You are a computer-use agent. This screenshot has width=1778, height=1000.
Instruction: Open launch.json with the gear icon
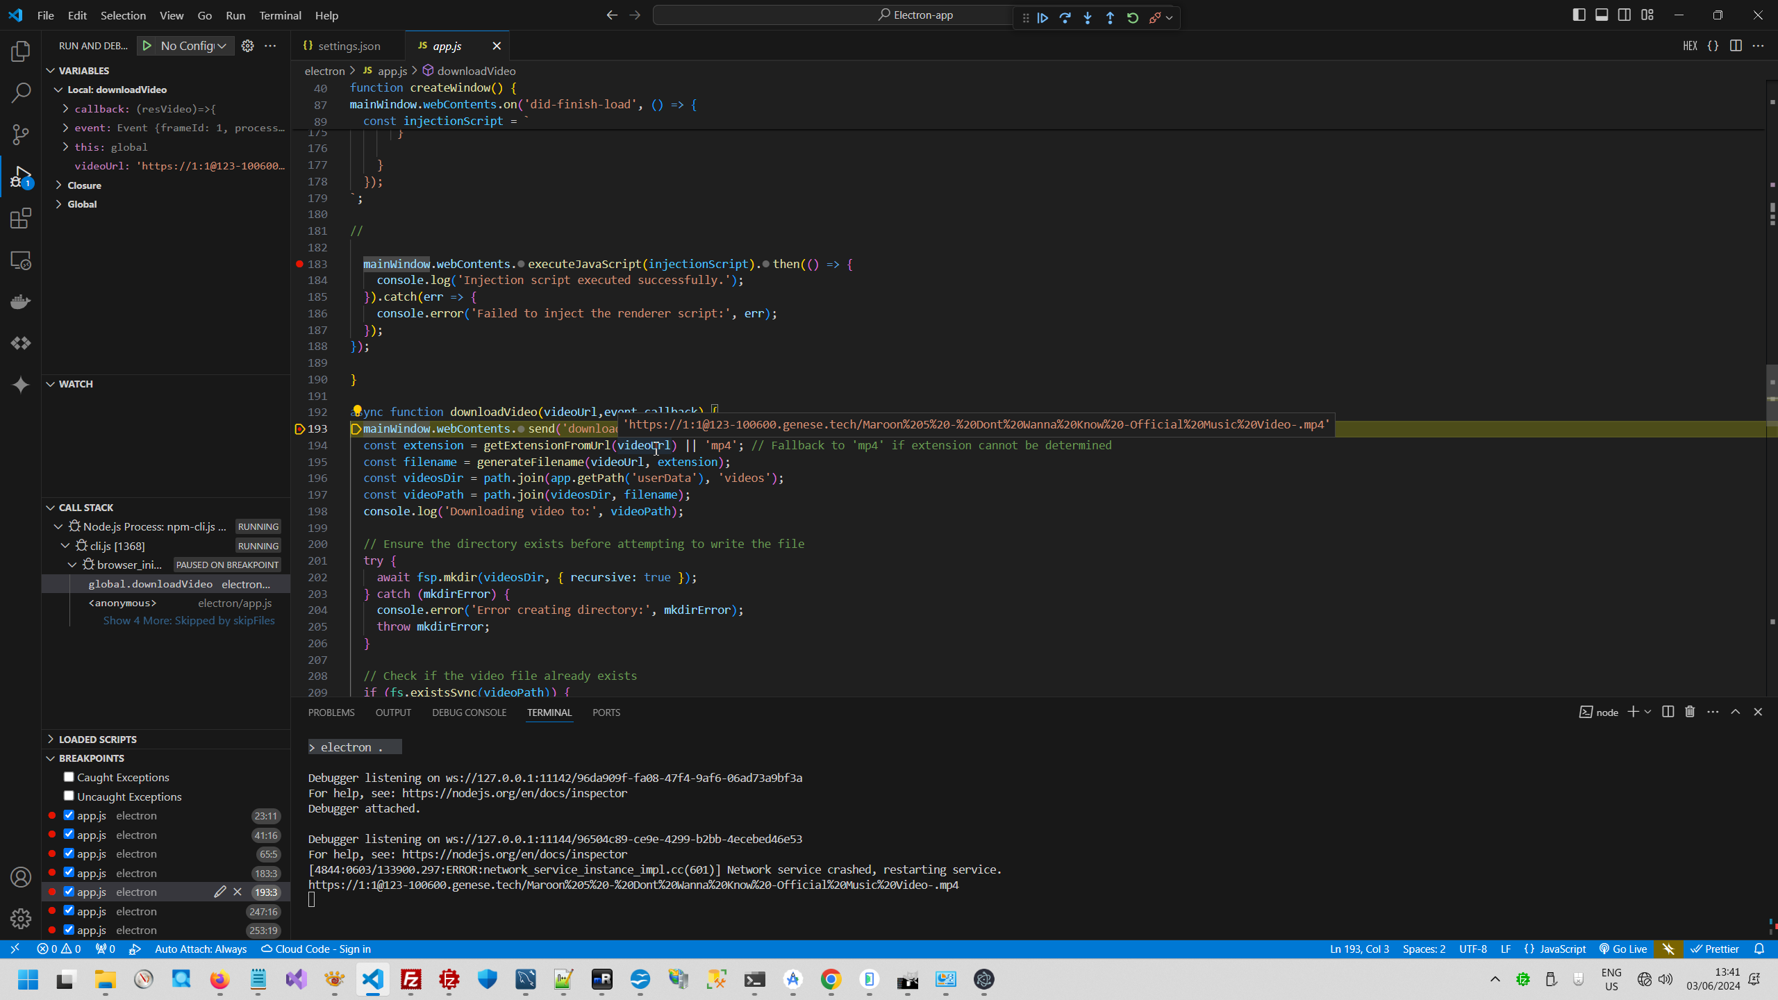(x=247, y=46)
